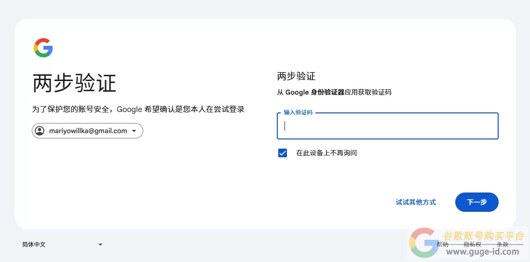
Task: Click the Google logo above the heading
Action: [43, 48]
